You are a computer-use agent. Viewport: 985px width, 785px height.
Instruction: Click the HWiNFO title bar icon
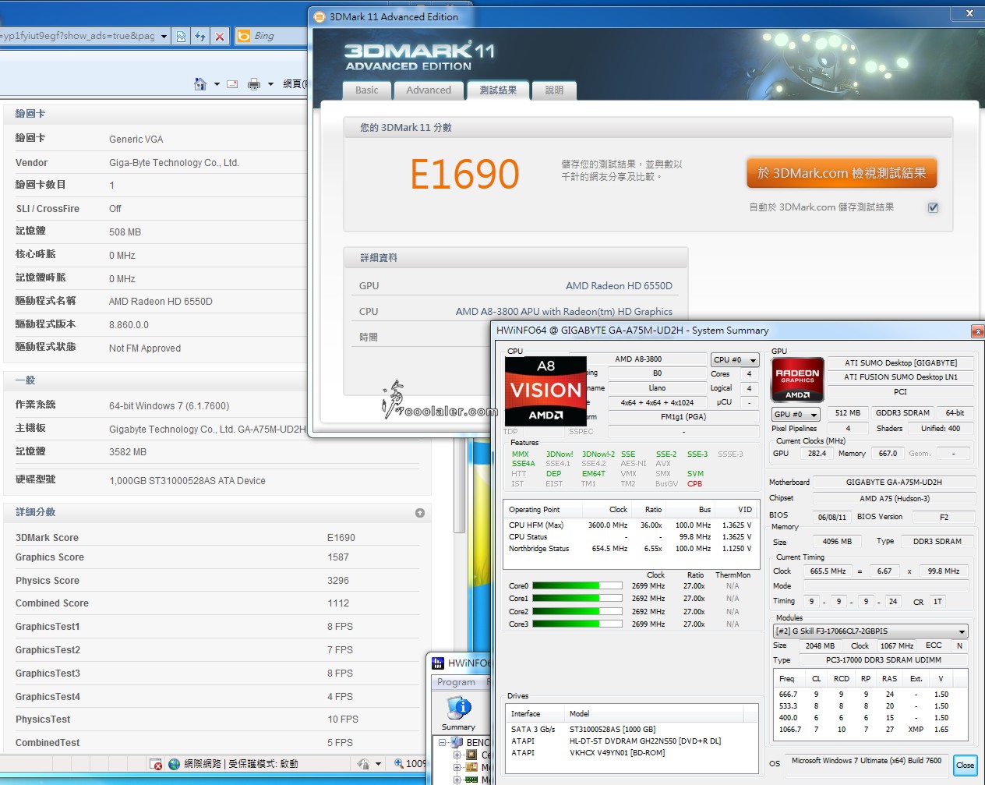point(438,663)
